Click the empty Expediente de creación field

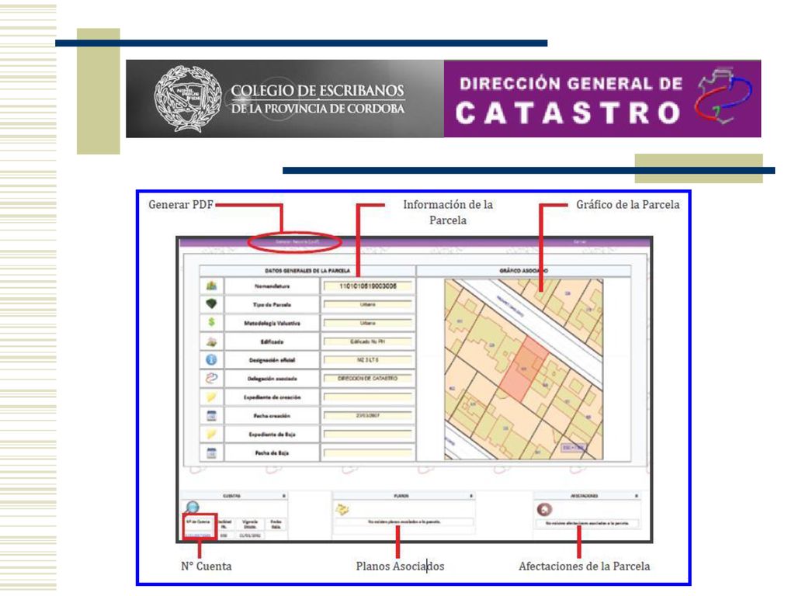(x=367, y=397)
